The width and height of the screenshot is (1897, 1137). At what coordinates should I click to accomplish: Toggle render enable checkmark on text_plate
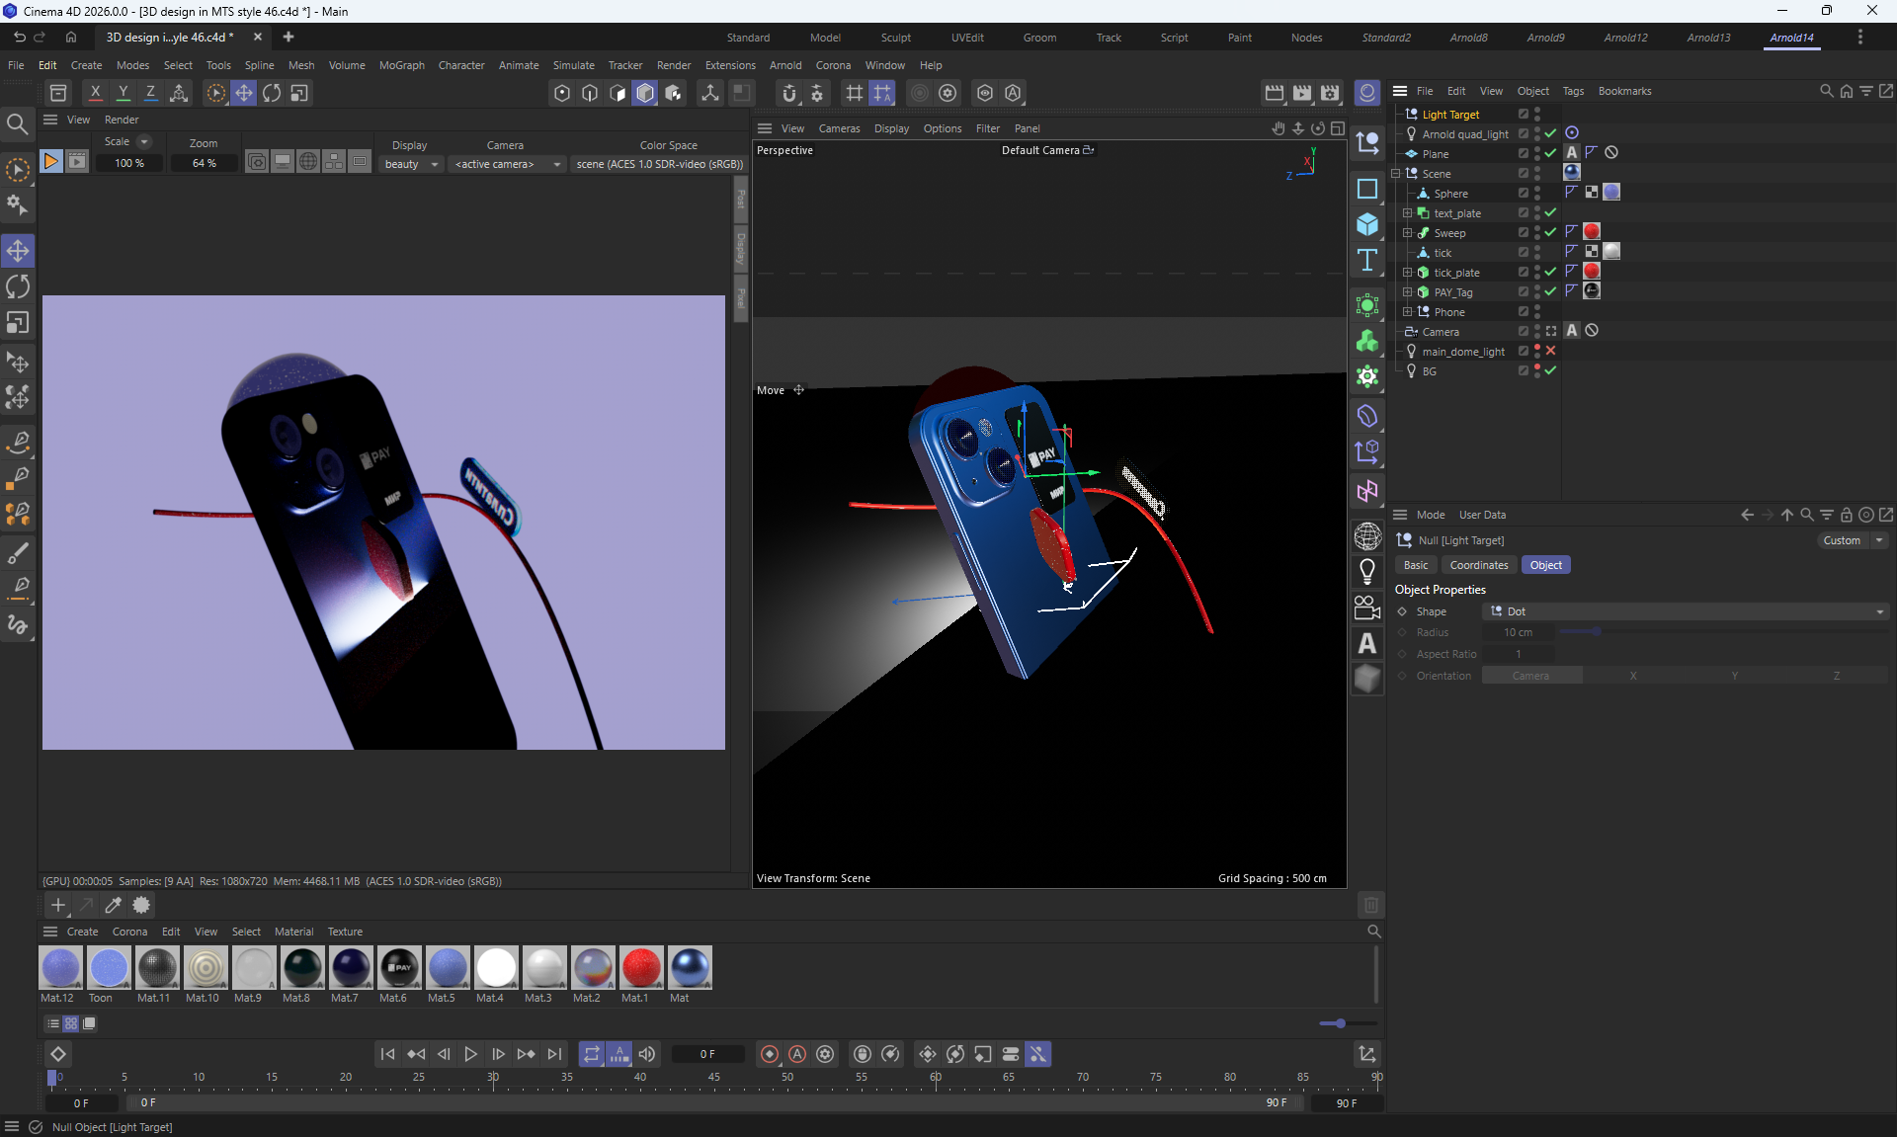point(1550,212)
